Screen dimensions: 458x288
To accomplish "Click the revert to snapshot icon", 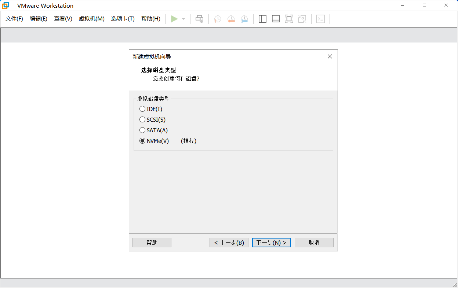I will (x=231, y=19).
